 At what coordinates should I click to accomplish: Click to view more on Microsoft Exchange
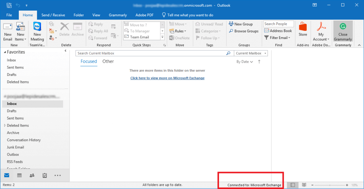pos(167,78)
